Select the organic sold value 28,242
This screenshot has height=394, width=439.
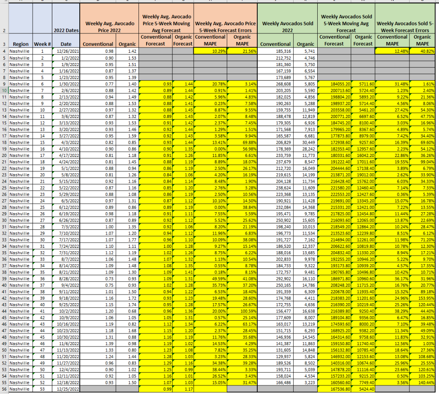click(305, 149)
